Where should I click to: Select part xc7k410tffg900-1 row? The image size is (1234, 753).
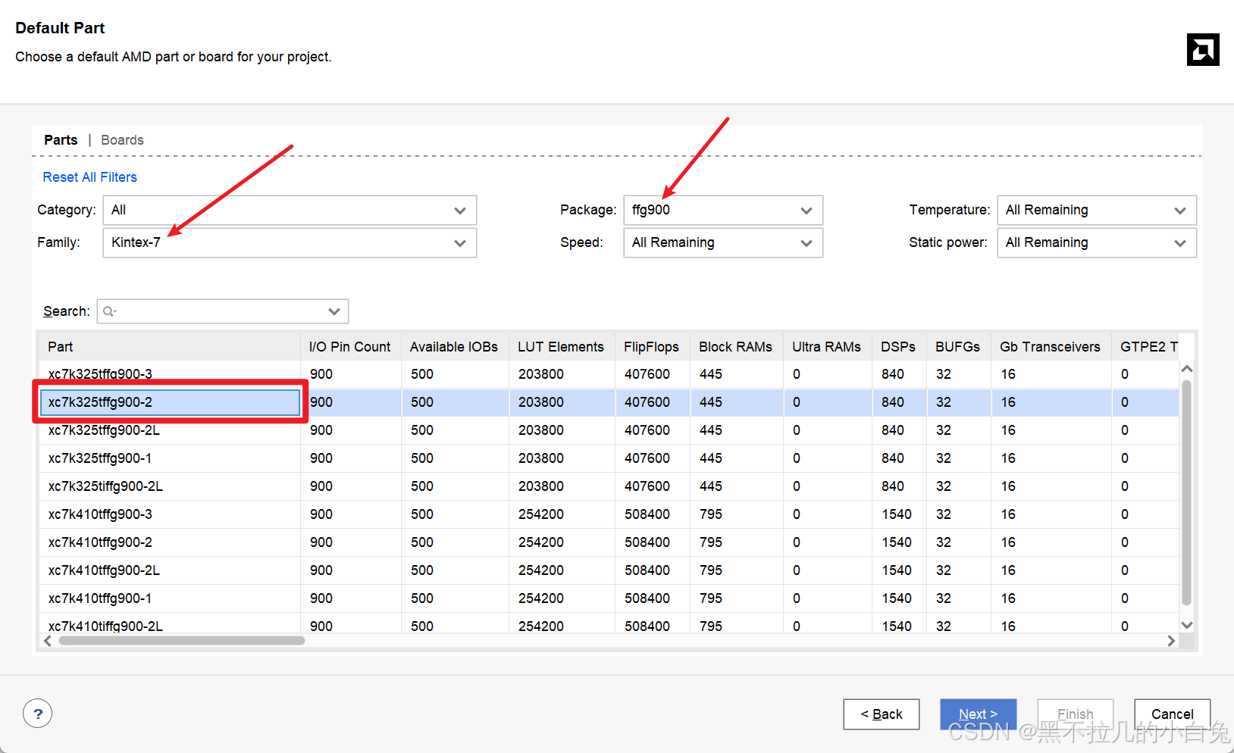click(609, 598)
